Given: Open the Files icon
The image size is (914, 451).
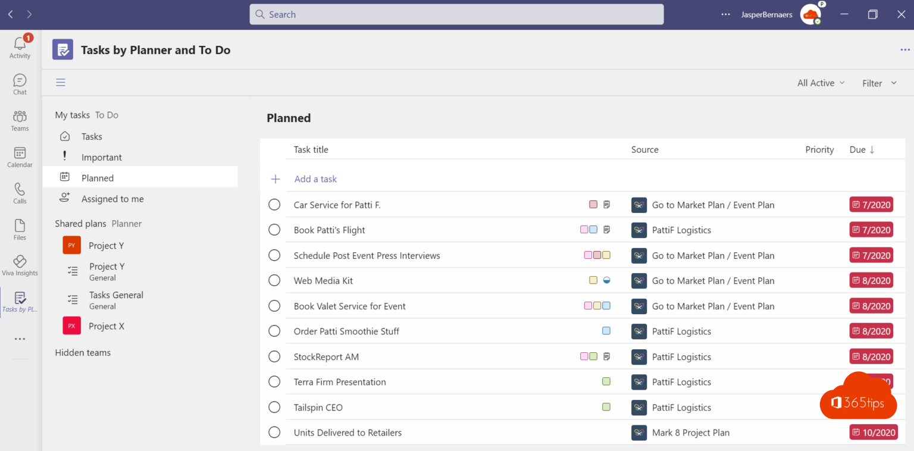Looking at the screenshot, I should coord(20,228).
